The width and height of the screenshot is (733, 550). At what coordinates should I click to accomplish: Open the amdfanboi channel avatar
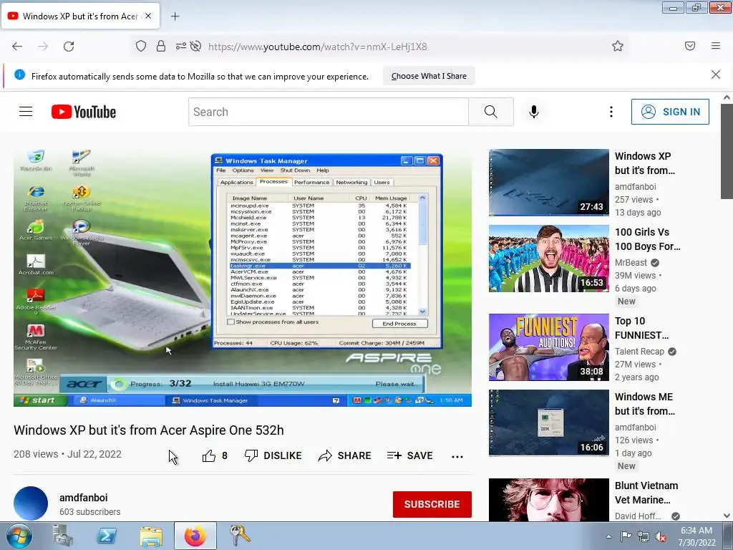pos(31,503)
